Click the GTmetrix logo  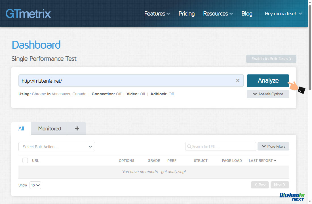[x=28, y=14]
